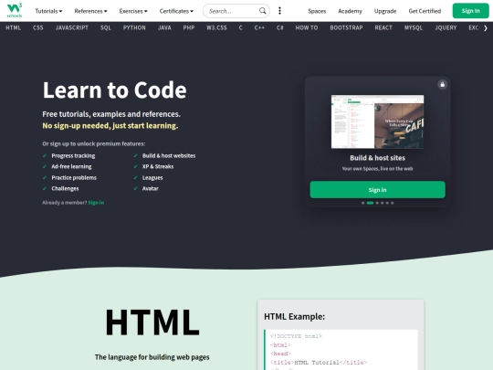Open the PHP topic

pos(189,27)
